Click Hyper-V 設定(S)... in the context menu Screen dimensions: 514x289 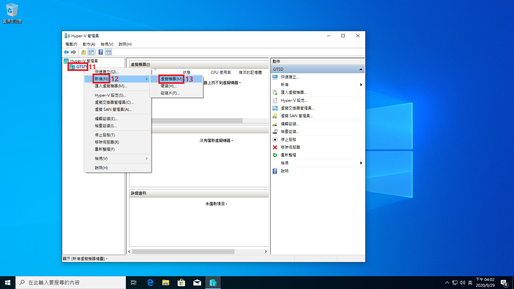[x=110, y=95]
